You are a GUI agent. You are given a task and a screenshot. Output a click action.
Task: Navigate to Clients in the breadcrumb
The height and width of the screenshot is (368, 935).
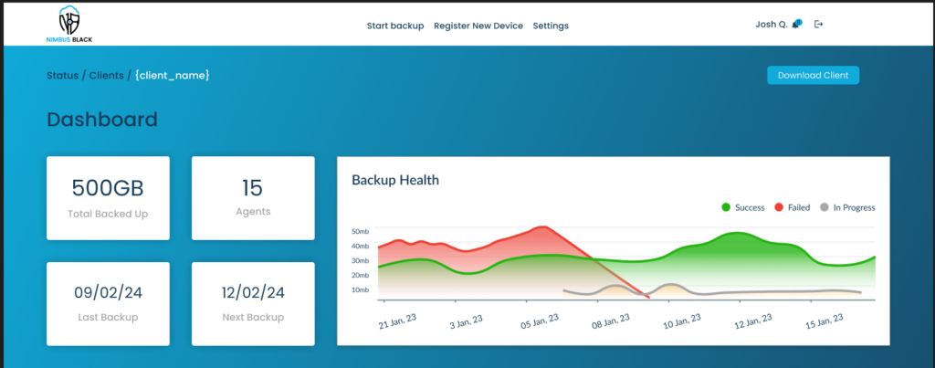pos(106,75)
